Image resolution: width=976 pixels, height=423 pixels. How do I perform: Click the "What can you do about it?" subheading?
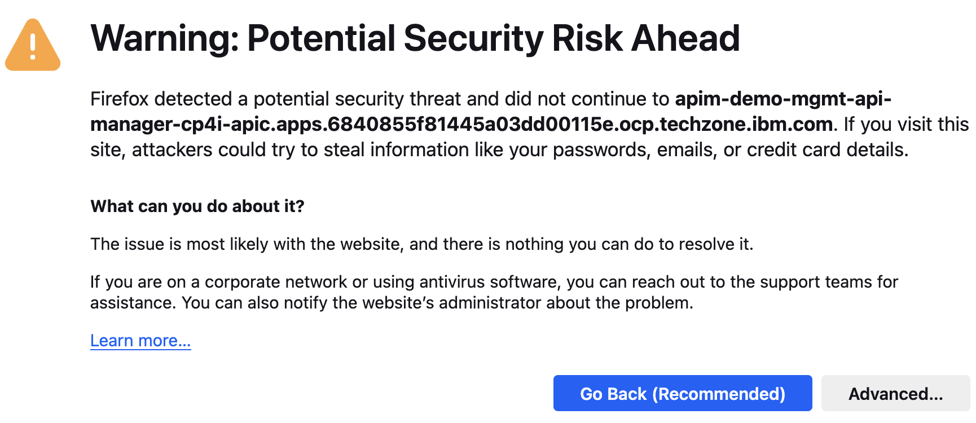pyautogui.click(x=197, y=206)
